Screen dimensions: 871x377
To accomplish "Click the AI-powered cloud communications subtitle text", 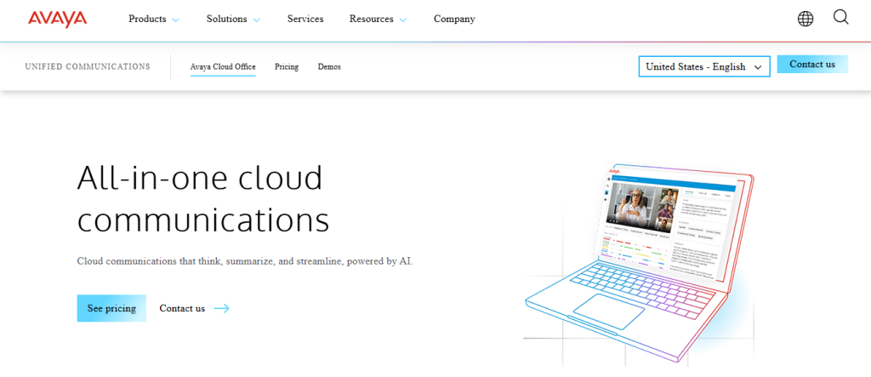I will tap(244, 261).
